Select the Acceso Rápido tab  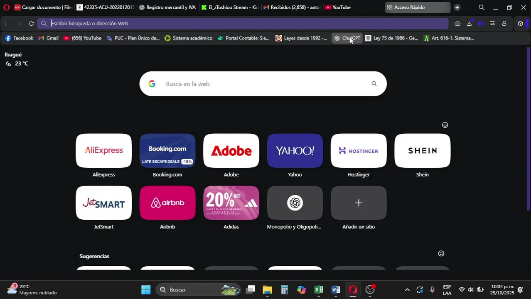coord(418,7)
